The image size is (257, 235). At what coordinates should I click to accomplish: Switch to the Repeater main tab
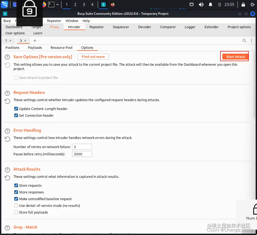[x=97, y=27]
